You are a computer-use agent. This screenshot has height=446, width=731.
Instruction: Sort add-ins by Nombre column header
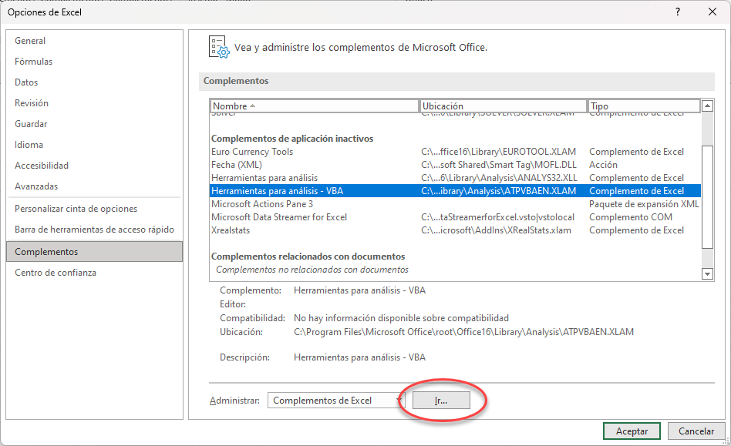click(x=314, y=106)
